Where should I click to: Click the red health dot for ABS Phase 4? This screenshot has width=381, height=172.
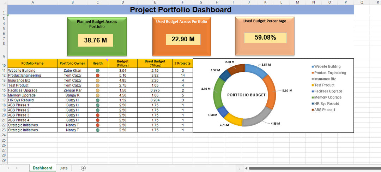point(98,120)
